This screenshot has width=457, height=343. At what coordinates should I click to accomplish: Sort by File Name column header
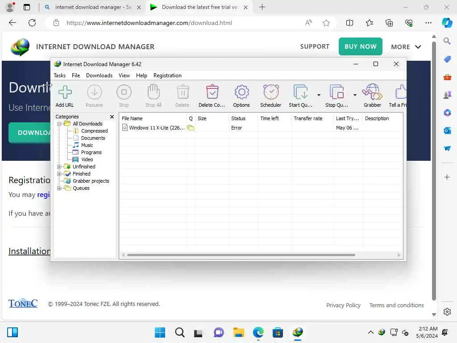[x=153, y=118]
